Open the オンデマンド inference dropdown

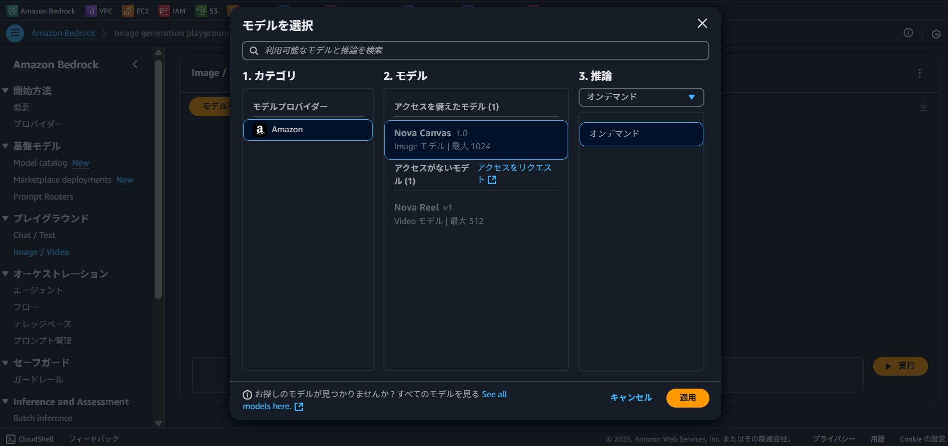pyautogui.click(x=641, y=97)
